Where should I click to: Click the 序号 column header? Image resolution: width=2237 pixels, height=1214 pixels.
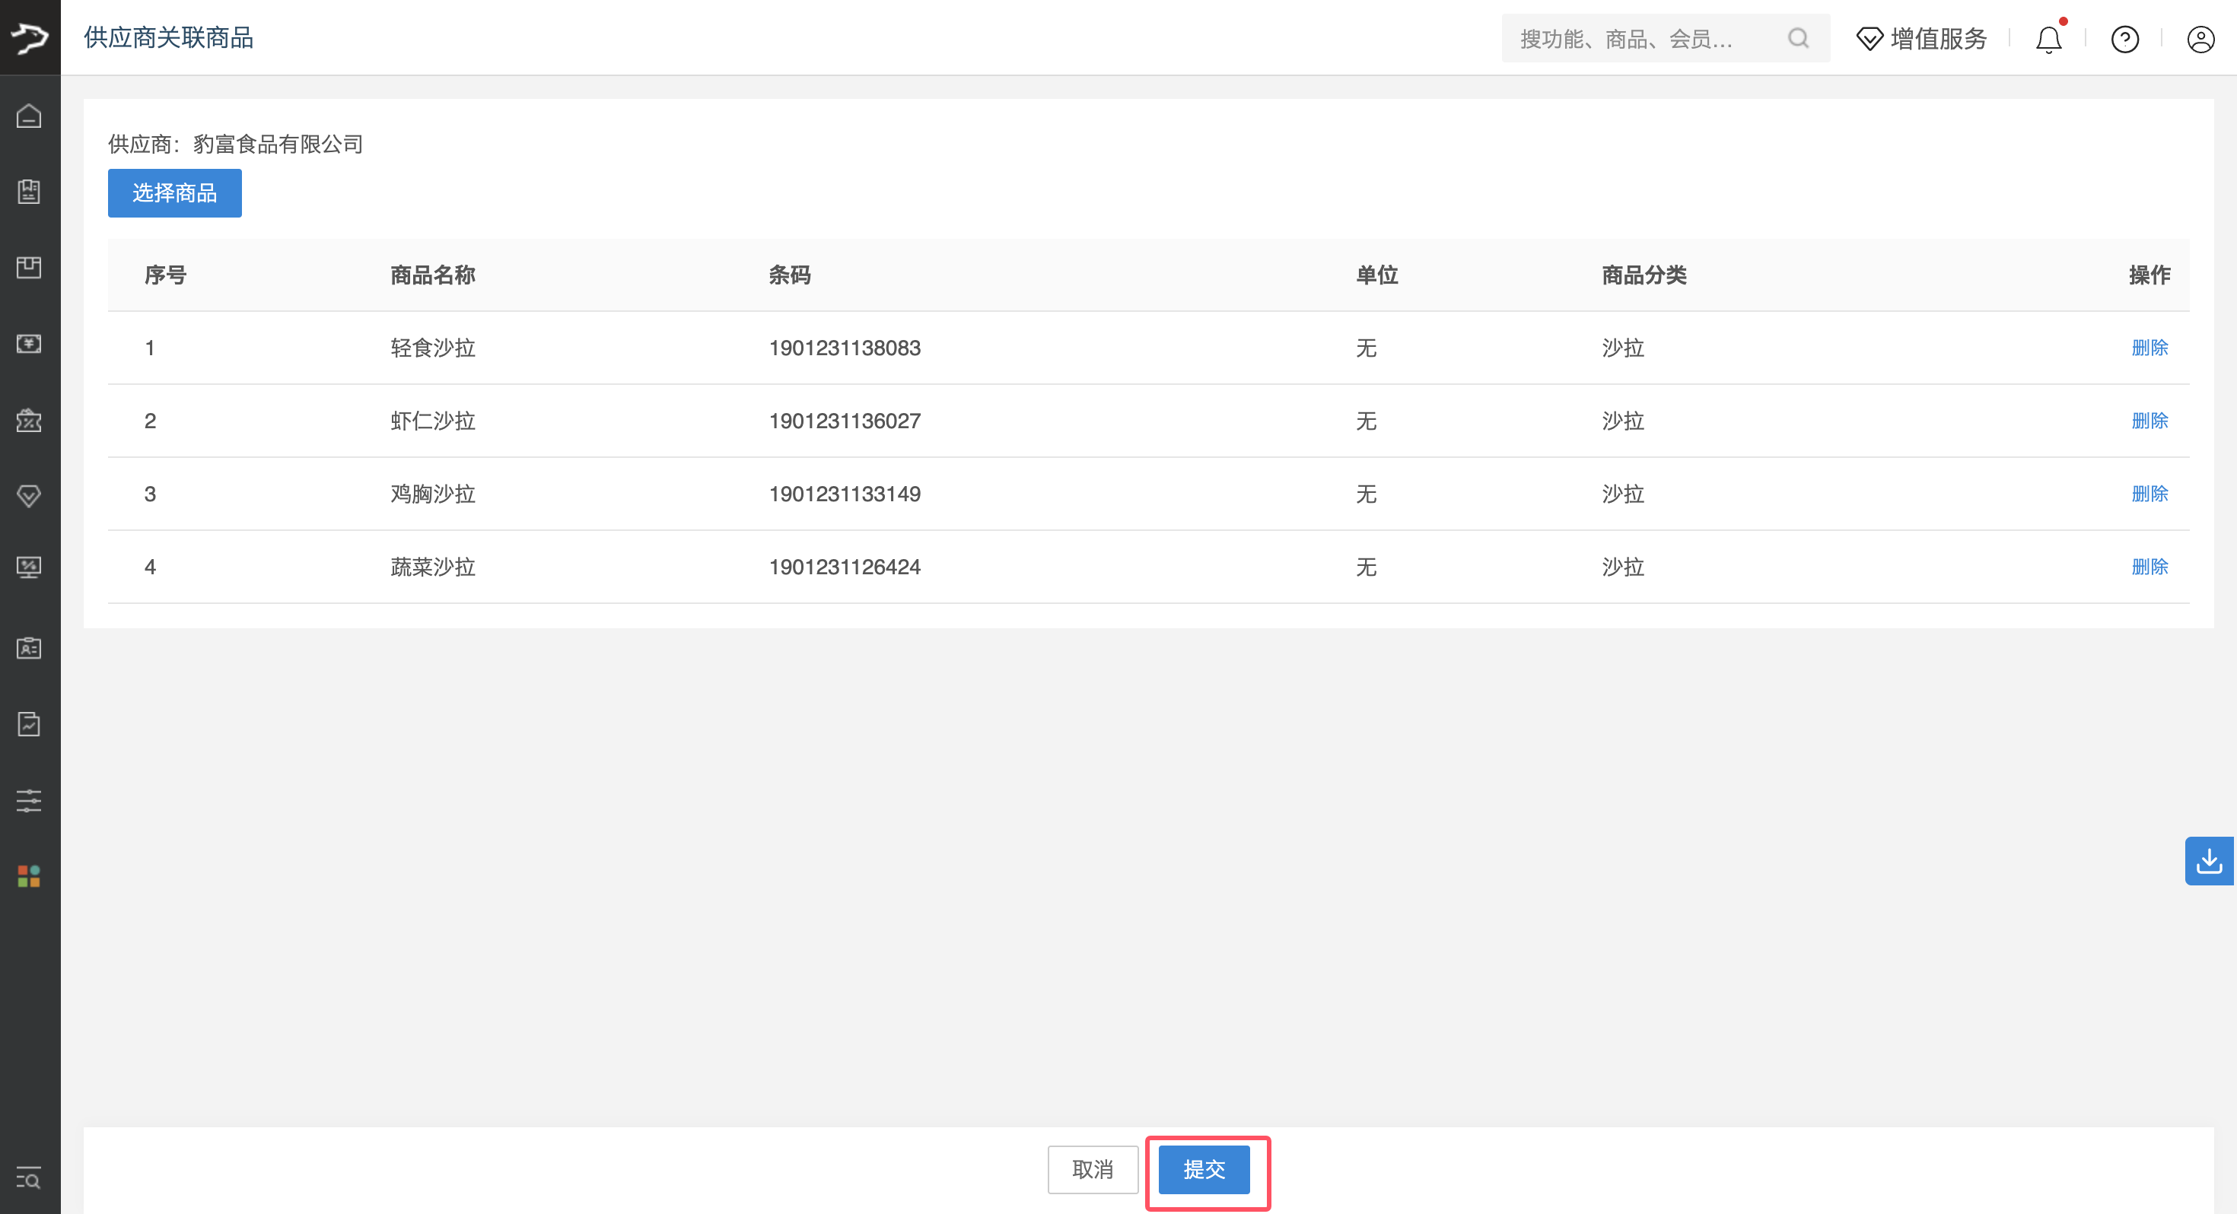pyautogui.click(x=165, y=275)
